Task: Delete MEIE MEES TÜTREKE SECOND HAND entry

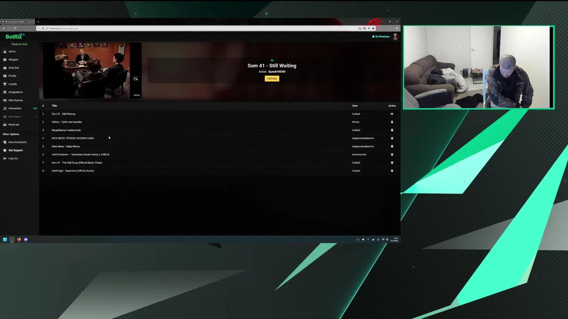Action: pyautogui.click(x=392, y=138)
